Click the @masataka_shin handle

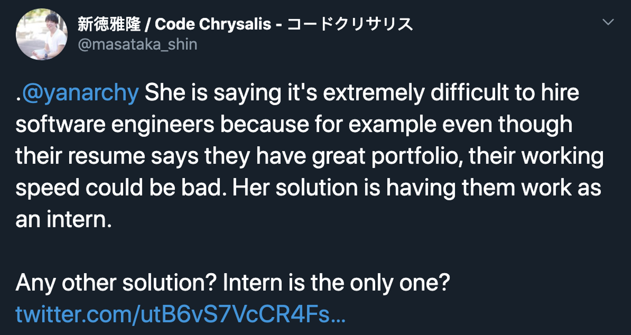(x=137, y=44)
